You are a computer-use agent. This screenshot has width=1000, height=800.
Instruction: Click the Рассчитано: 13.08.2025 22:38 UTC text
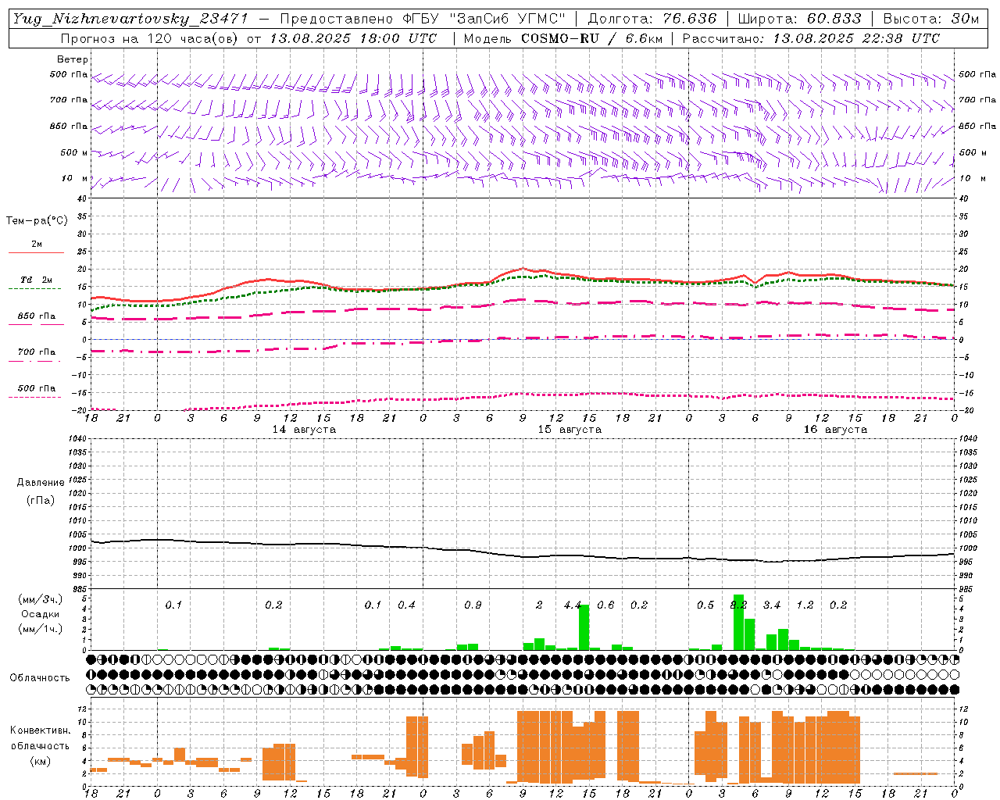(x=811, y=38)
